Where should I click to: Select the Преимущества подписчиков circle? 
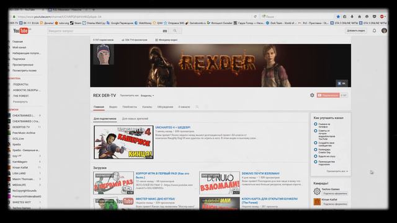point(316,162)
